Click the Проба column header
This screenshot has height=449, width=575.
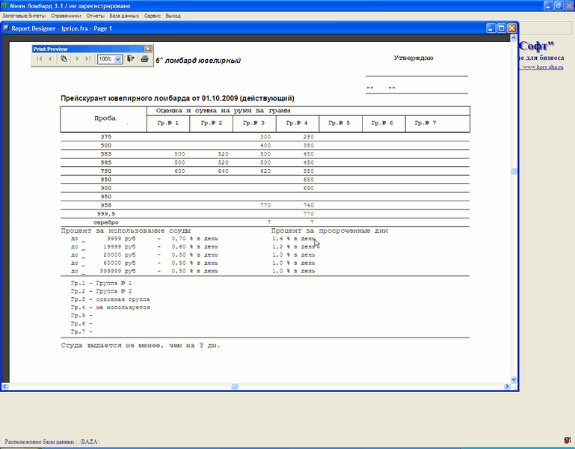point(105,118)
